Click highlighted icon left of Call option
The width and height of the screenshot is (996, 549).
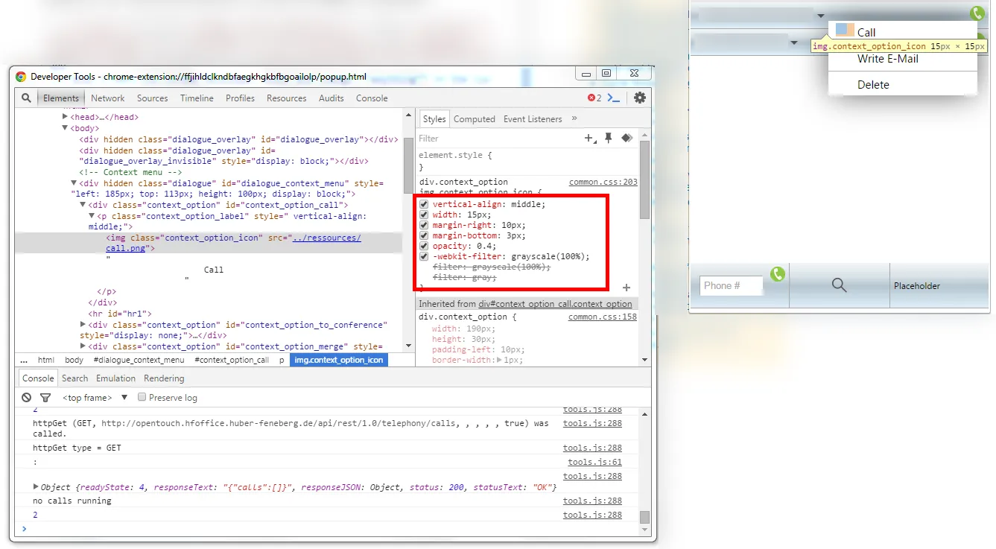click(845, 30)
